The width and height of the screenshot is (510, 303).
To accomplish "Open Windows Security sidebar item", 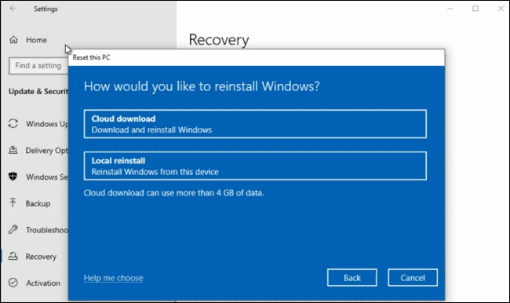I will pyautogui.click(x=47, y=177).
